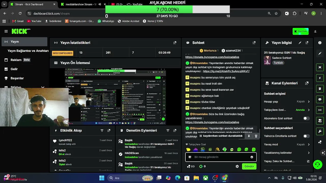Mute the meddahlarshow tab audio icon
Image resolution: width=326 pixels, height=183 pixels.
100,4
